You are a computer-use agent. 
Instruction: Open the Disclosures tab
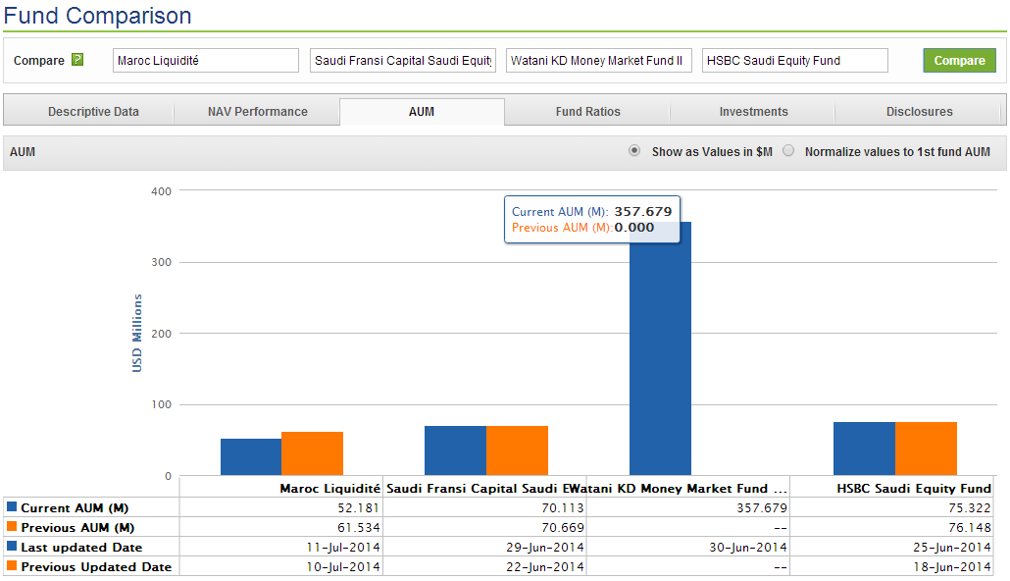tap(919, 112)
